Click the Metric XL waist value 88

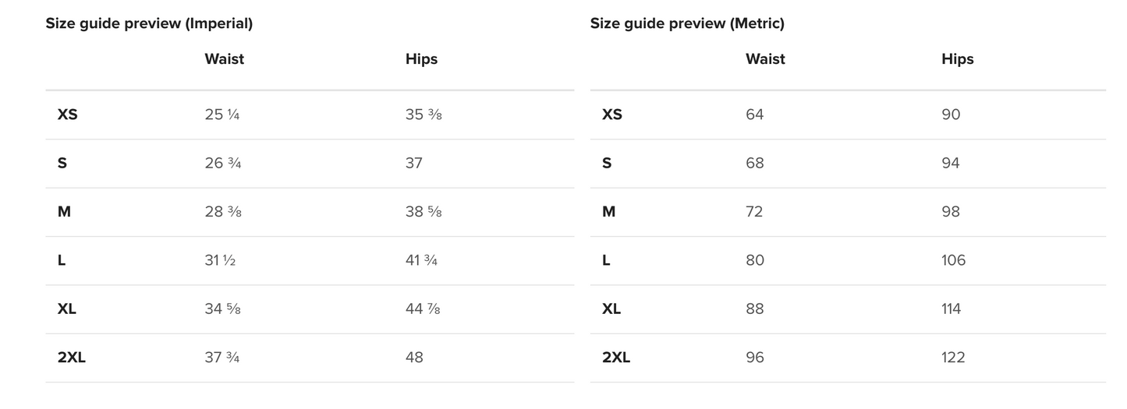(754, 309)
